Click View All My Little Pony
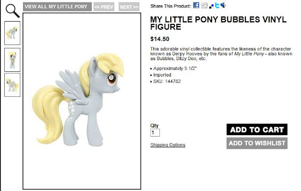The width and height of the screenshot is (301, 191). click(x=57, y=7)
